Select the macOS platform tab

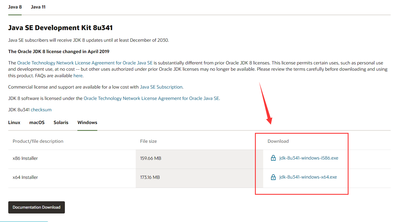pyautogui.click(x=37, y=123)
